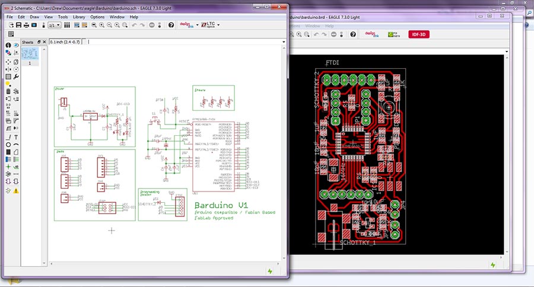Viewport: 534px width, 287px height.
Task: Select the Change wrench tool
Action: (16, 76)
